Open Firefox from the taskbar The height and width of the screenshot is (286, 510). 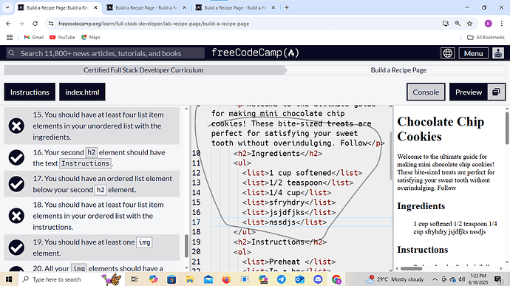226,279
